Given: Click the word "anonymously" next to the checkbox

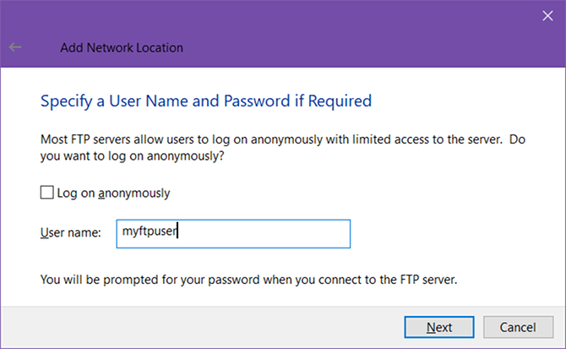Looking at the screenshot, I should click(x=133, y=193).
